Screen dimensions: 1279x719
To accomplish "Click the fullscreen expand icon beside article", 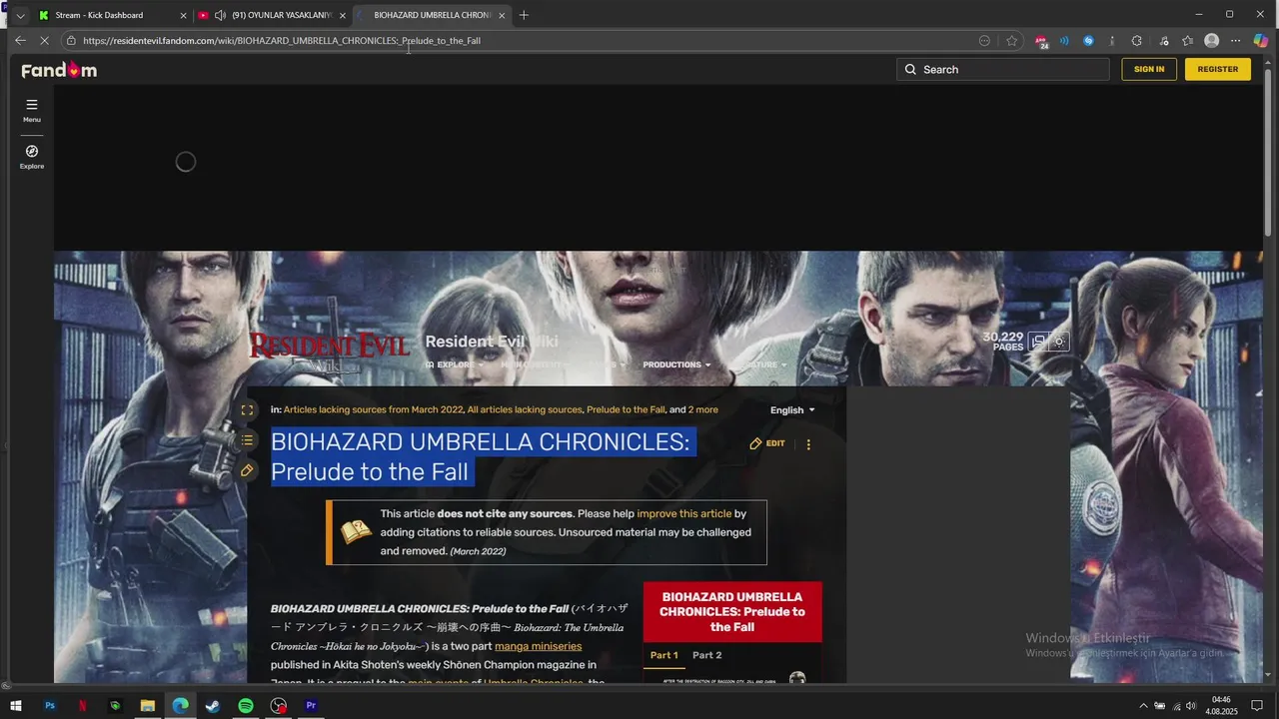I will click(247, 410).
